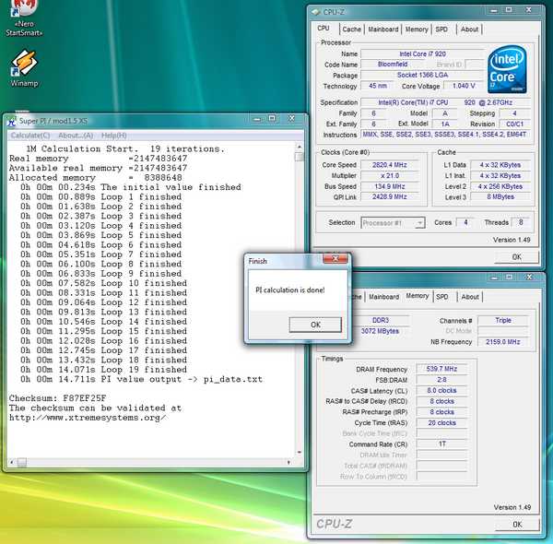Screen dimensions: 553x544
Task: Open the Processor #1 selection dropdown
Action: click(x=394, y=222)
